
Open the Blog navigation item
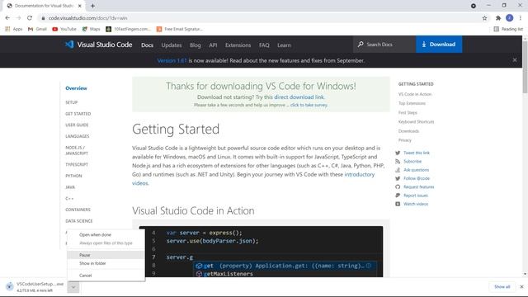(195, 45)
